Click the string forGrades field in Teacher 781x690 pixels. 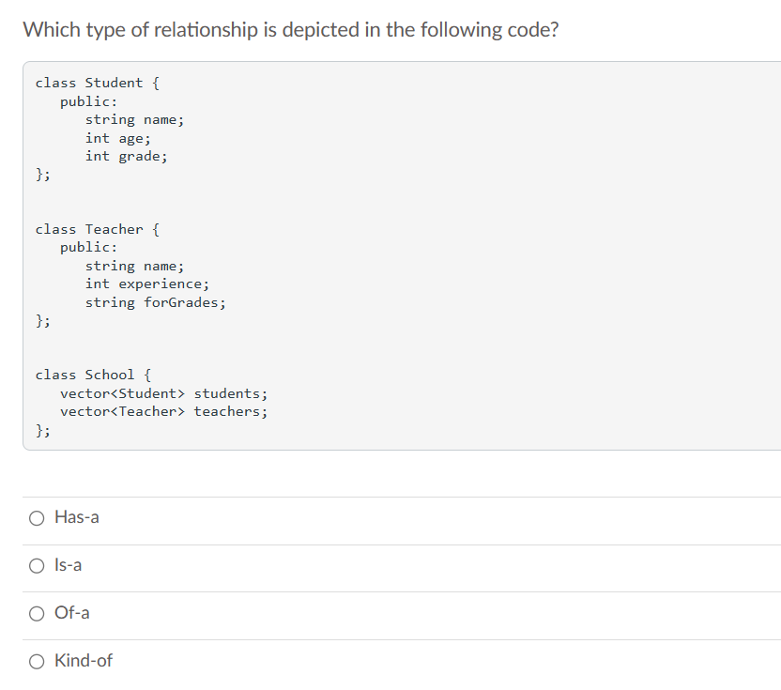(x=155, y=302)
